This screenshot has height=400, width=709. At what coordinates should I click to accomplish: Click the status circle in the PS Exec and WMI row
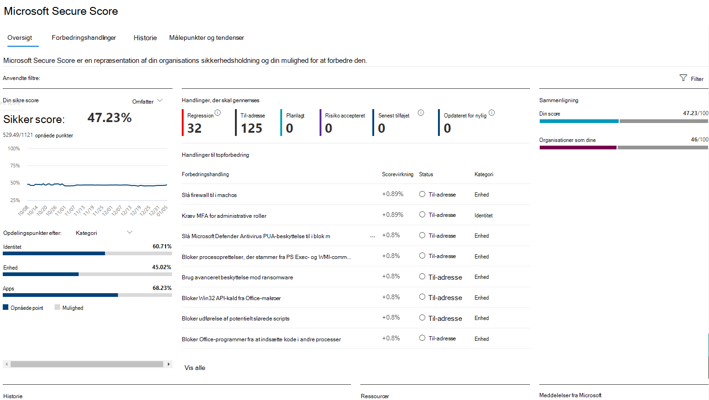click(422, 256)
